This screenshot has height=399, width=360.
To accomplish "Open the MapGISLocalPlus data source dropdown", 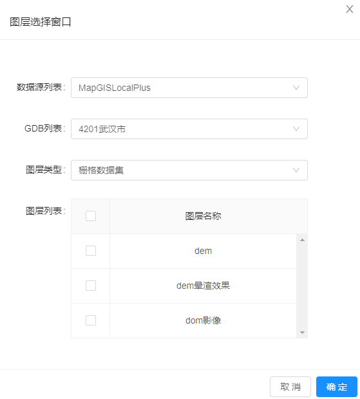I will point(189,88).
